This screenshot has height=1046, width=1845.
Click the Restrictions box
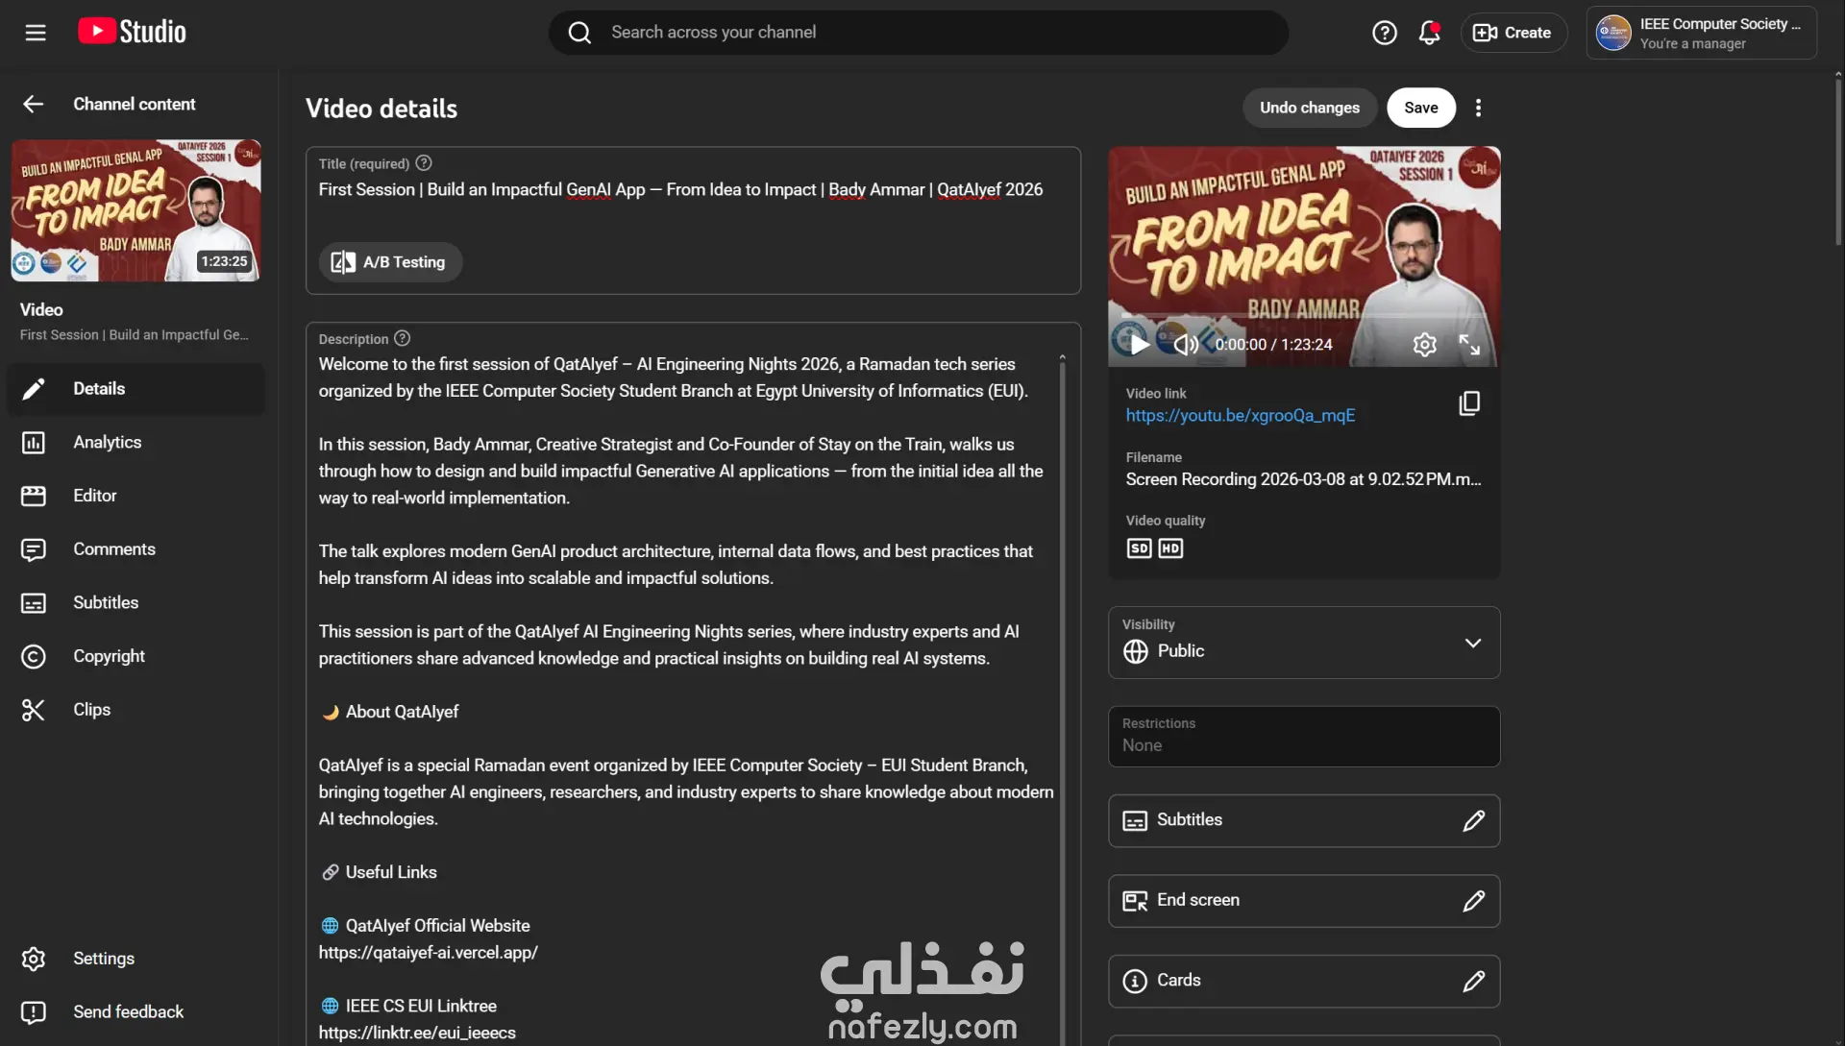pos(1304,737)
